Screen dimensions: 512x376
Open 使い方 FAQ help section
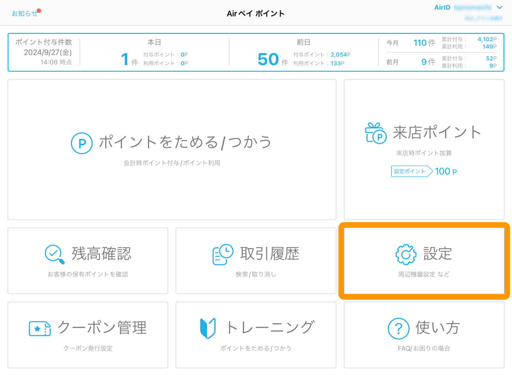click(x=424, y=335)
